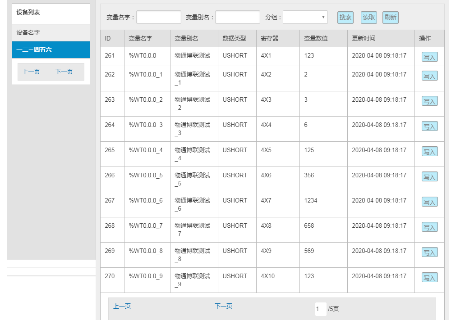Image resolution: width=465 pixels, height=320 pixels.
Task: Click the page number field before /5页
Action: (x=321, y=309)
